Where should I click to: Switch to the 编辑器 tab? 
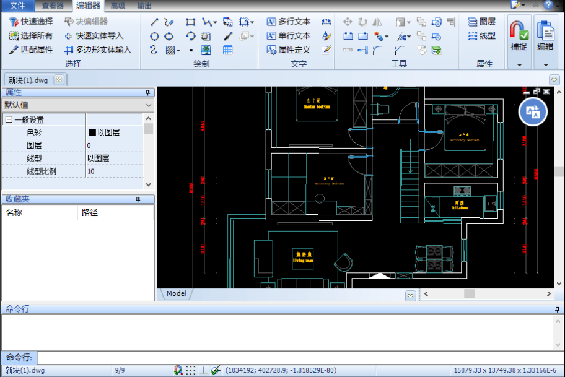pos(88,6)
